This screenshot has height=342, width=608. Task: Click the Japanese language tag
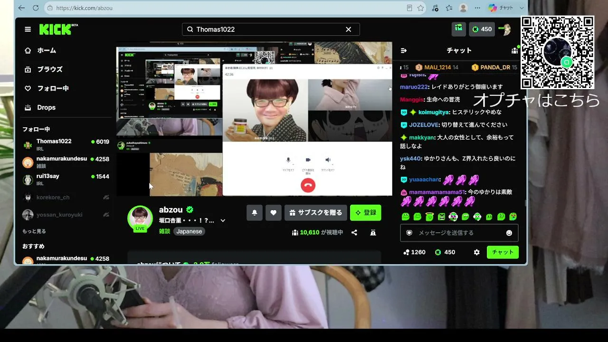[189, 231]
